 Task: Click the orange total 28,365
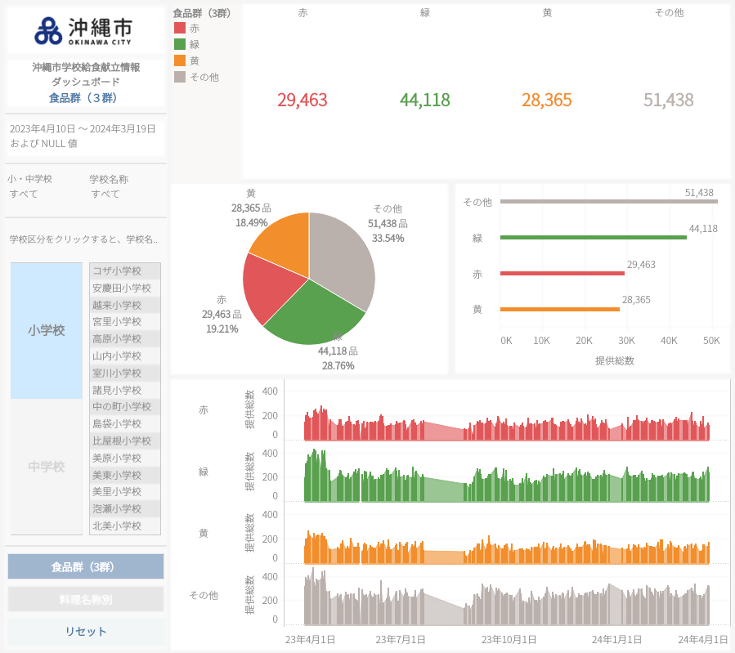tap(547, 100)
